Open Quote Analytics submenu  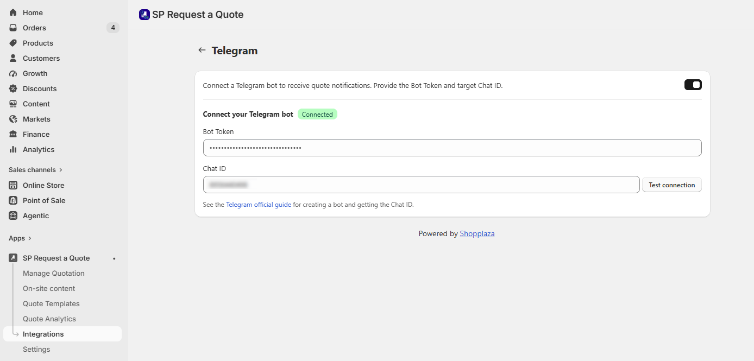(x=49, y=319)
